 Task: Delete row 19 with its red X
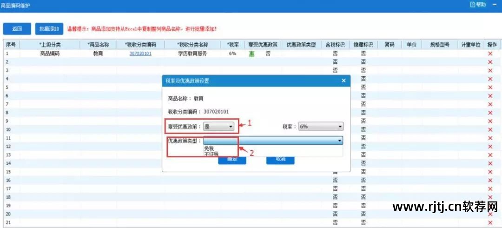tap(490, 206)
